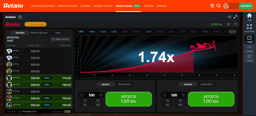
Task: Increase left bet amount with plus
Action: [101, 95]
